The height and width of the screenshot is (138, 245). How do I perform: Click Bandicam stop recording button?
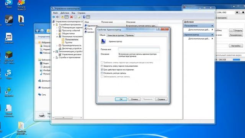[243, 12]
